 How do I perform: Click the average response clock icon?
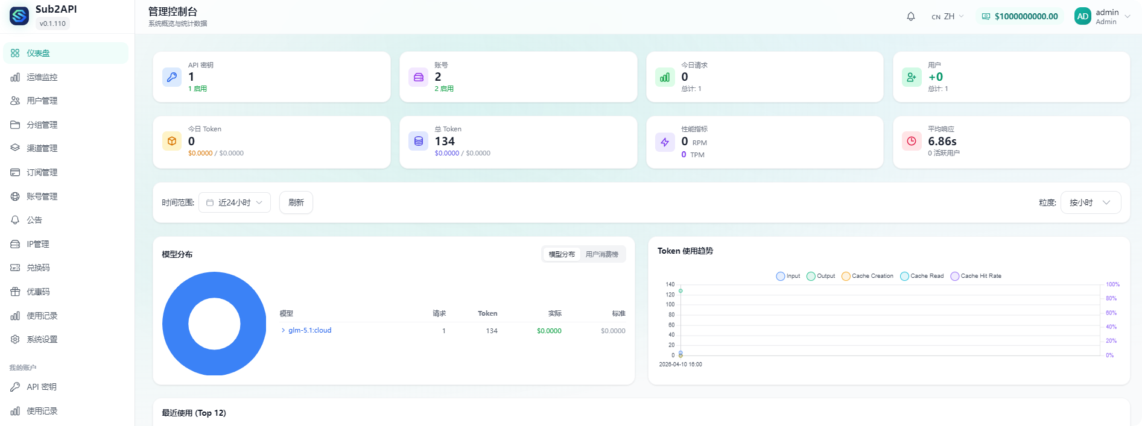(911, 142)
